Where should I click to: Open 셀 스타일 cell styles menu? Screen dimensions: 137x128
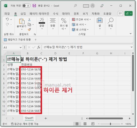[80, 29]
